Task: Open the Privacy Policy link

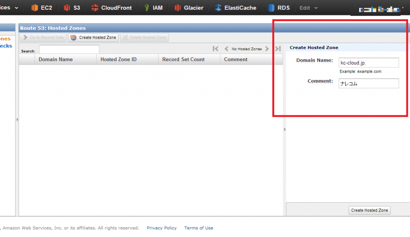Action: click(162, 228)
